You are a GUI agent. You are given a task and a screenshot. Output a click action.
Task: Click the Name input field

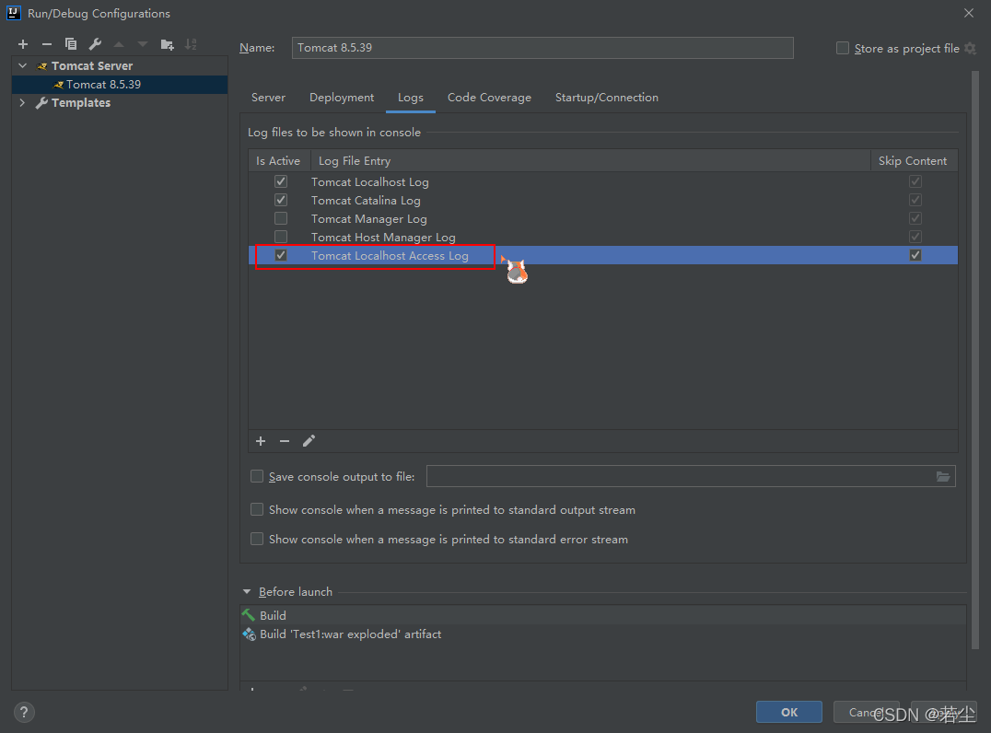pos(542,48)
